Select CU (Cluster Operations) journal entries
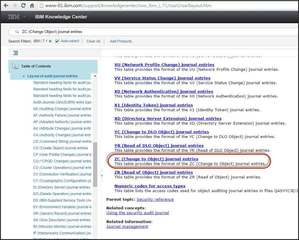The height and width of the screenshot is (240, 299). tap(62, 168)
